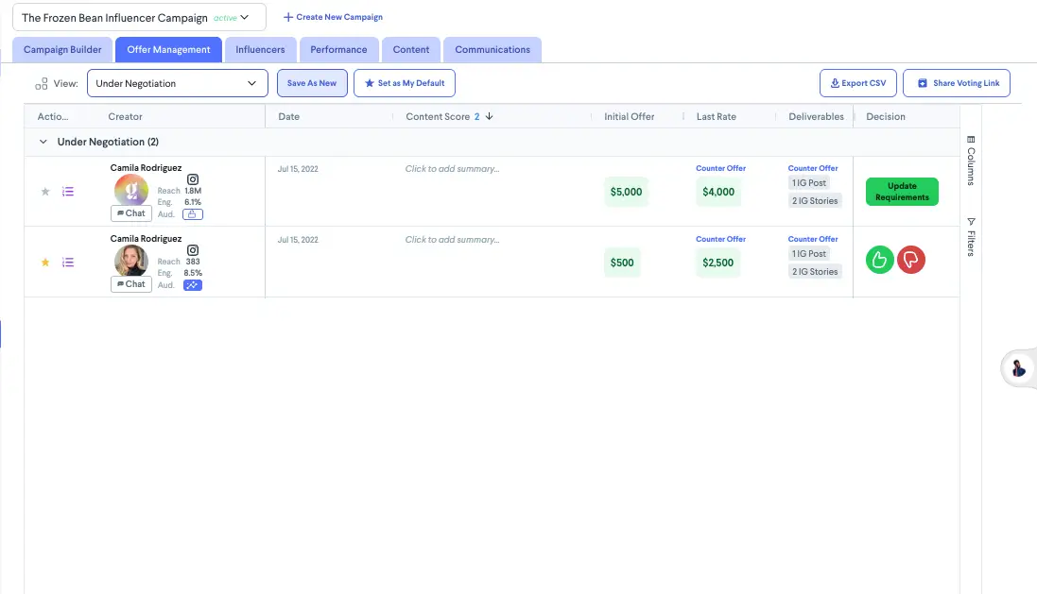
Task: Open Instagram icon for 383 reach creator
Action: [193, 249]
